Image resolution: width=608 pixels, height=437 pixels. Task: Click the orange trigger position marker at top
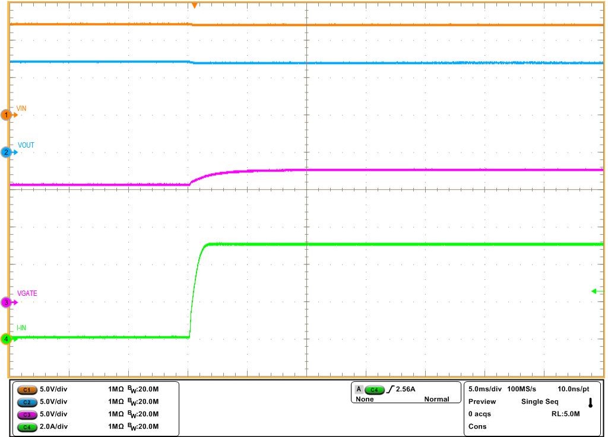[x=194, y=5]
